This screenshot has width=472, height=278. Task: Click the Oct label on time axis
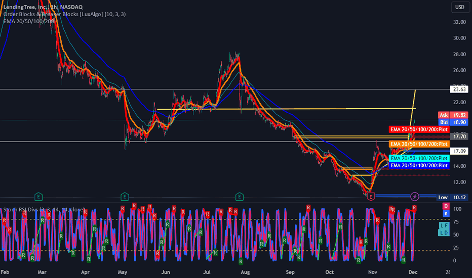coord(329,272)
